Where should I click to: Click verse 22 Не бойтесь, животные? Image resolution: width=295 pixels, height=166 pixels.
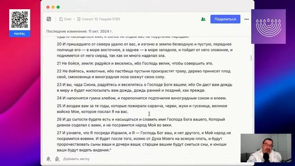click(x=144, y=74)
